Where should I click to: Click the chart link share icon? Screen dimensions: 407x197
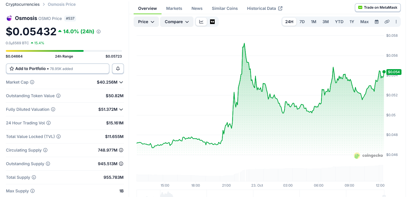pyautogui.click(x=387, y=22)
